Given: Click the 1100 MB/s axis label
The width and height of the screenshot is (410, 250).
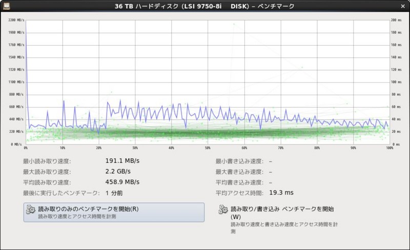Looking at the screenshot, I should point(16,82).
